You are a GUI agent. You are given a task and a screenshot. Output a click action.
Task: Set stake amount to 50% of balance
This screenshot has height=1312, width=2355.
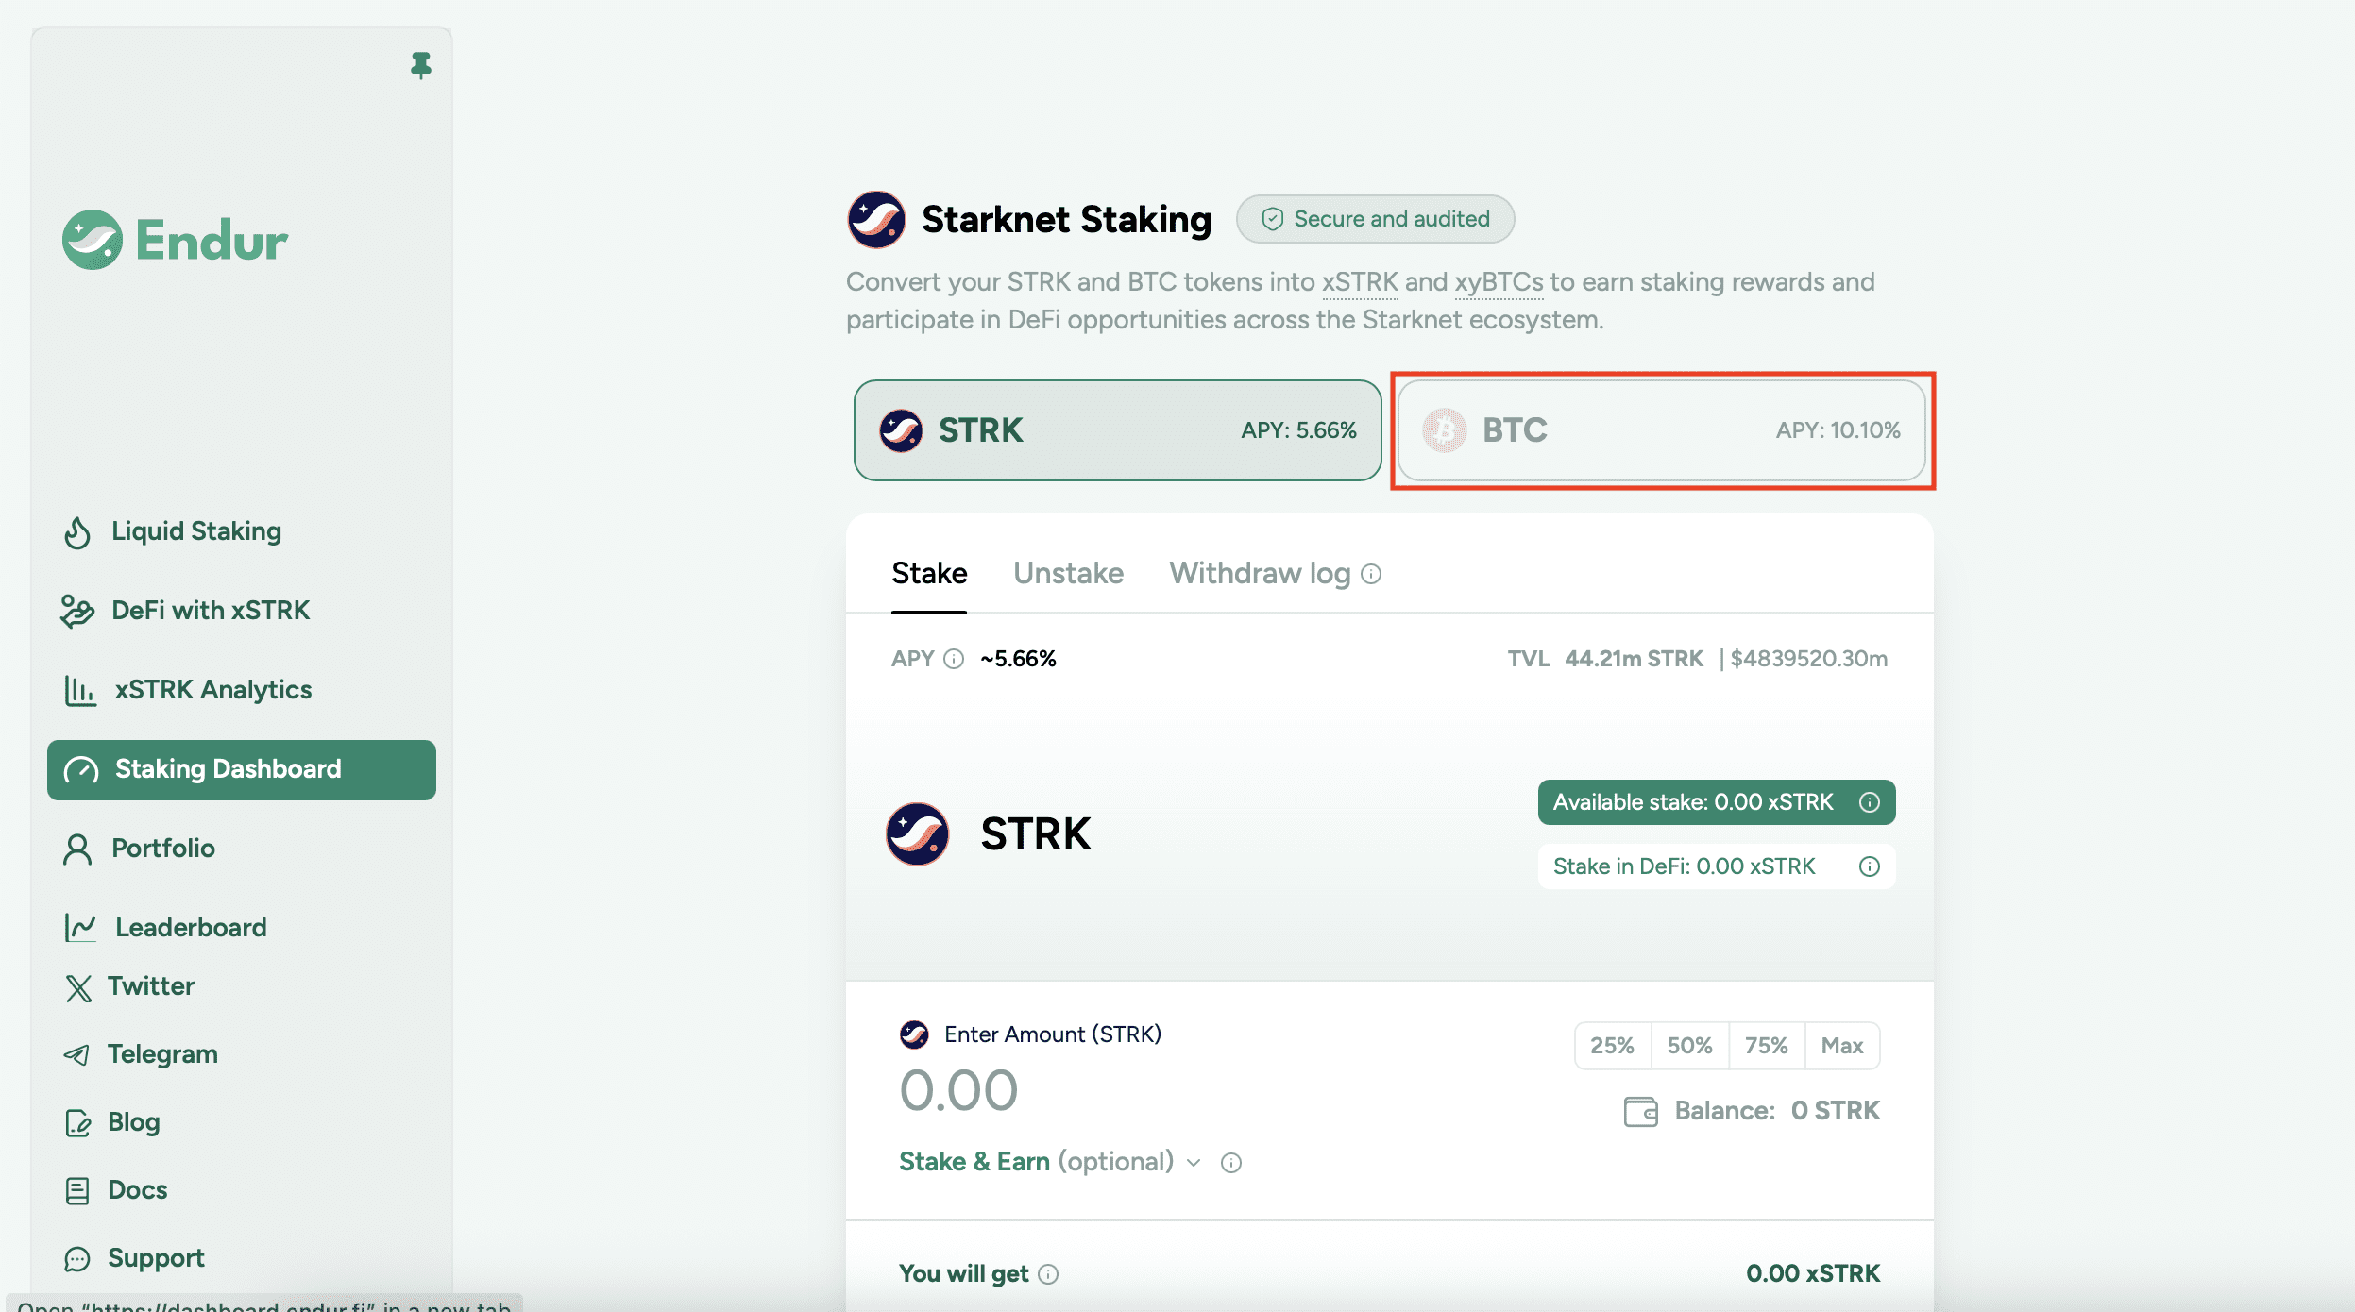pos(1689,1045)
